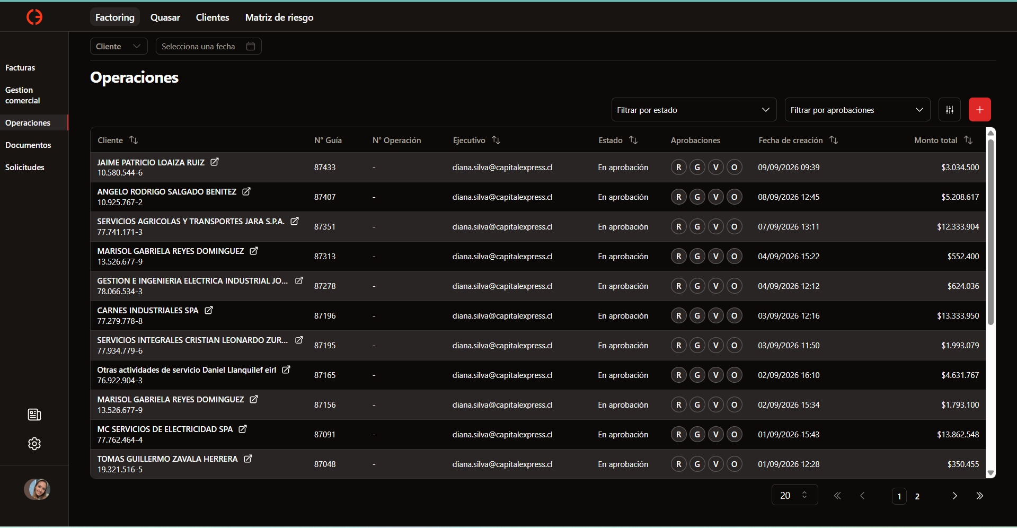Open the column settings sliders button
The width and height of the screenshot is (1017, 528).
pos(950,110)
